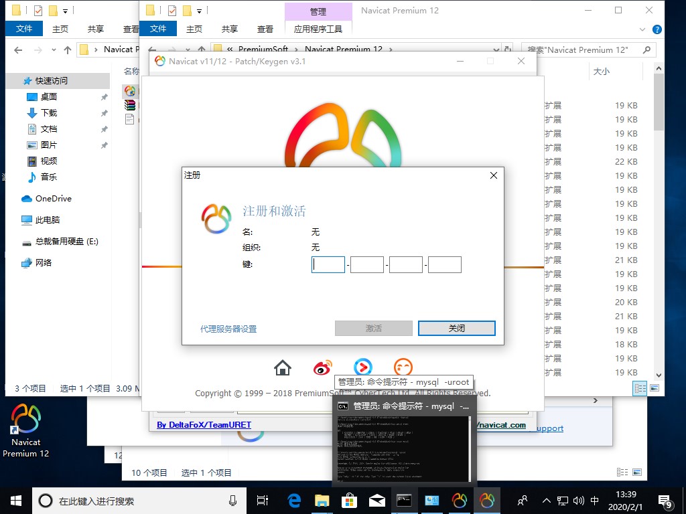686x514 pixels.
Task: Click the scroll-up arrow of the file list
Action: 659,69
